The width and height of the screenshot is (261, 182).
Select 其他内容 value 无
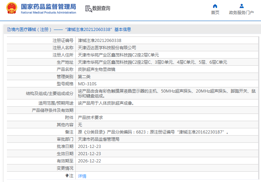[x=80, y=125]
